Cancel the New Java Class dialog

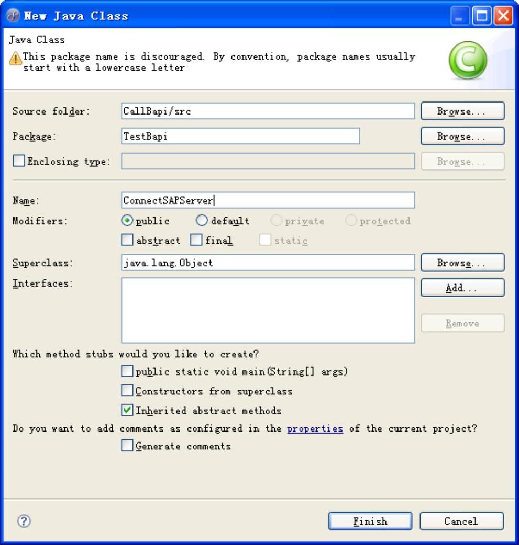(x=461, y=521)
